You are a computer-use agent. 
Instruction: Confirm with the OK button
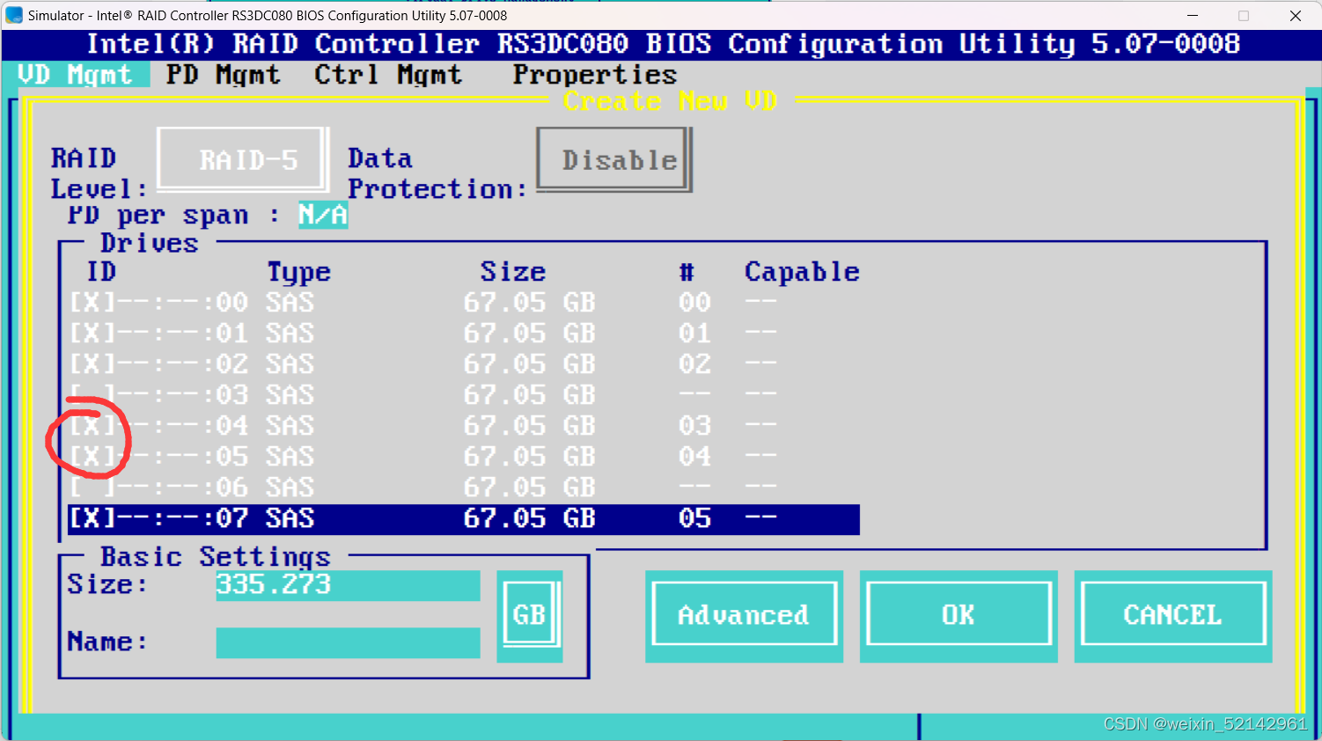[x=958, y=615]
